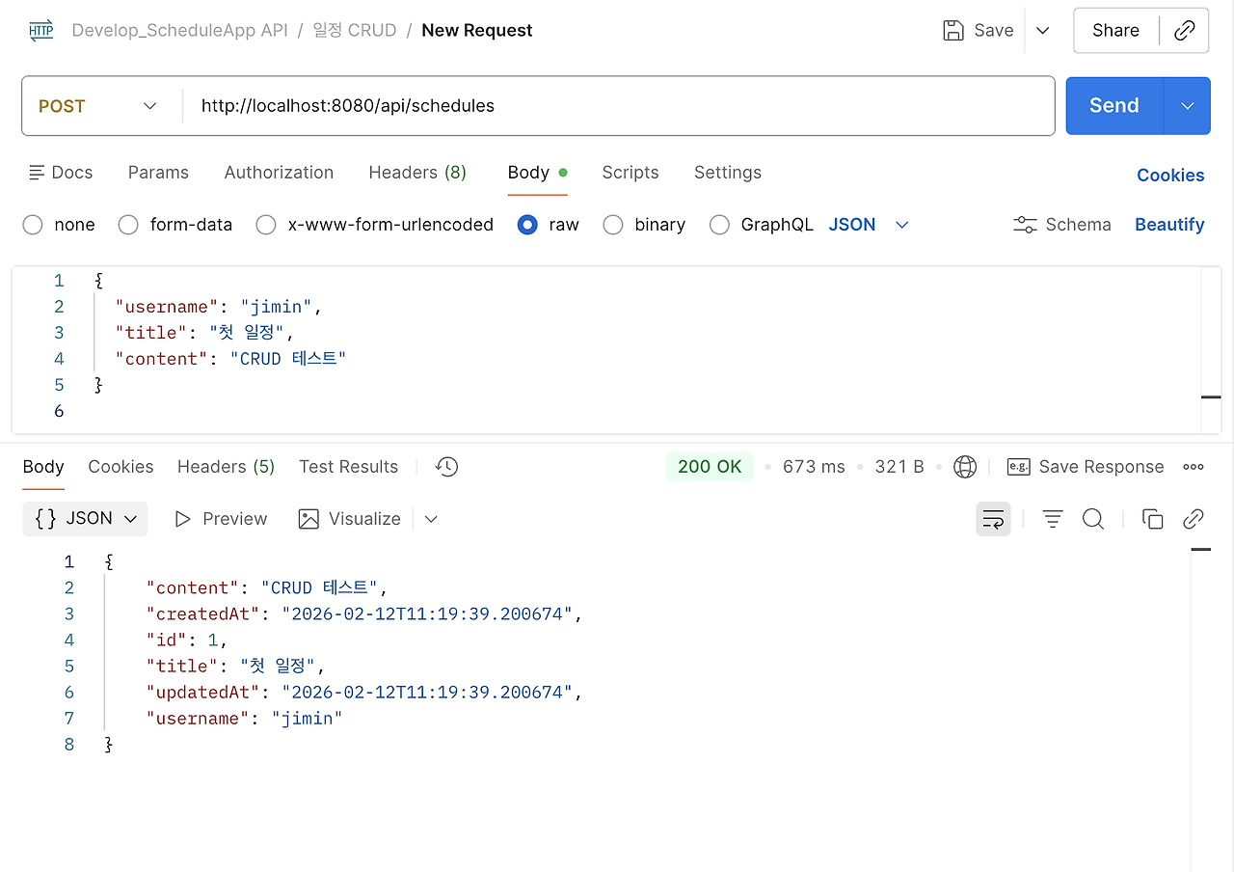Click the 673 ms response time
1234x872 pixels.
(x=814, y=467)
